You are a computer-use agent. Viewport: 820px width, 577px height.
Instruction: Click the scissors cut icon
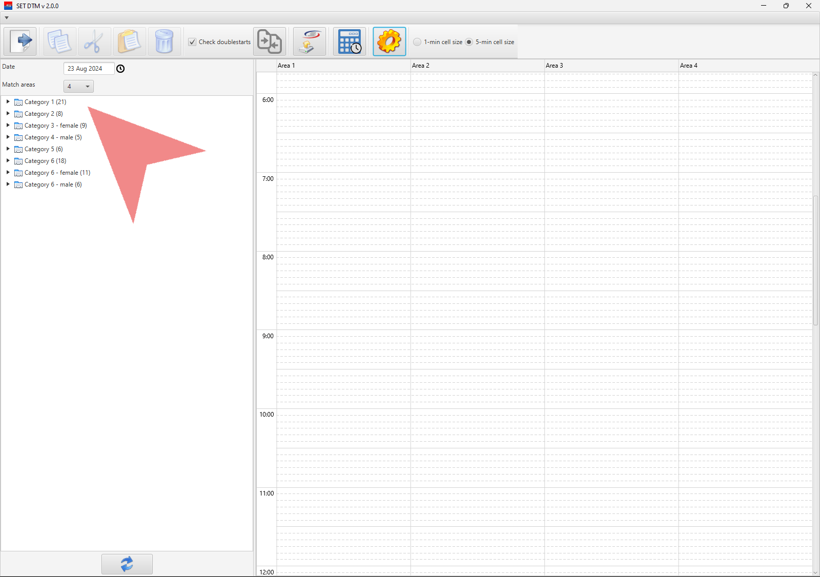94,42
